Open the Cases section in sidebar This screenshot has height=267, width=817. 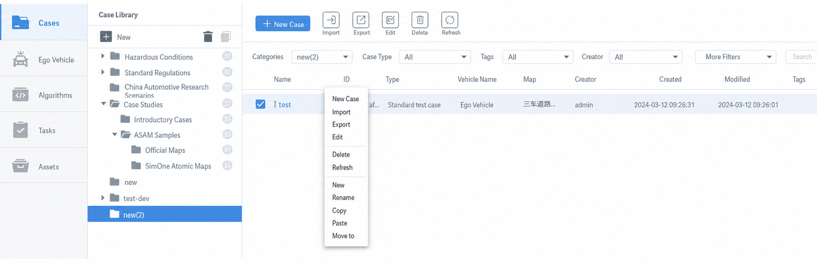(44, 22)
